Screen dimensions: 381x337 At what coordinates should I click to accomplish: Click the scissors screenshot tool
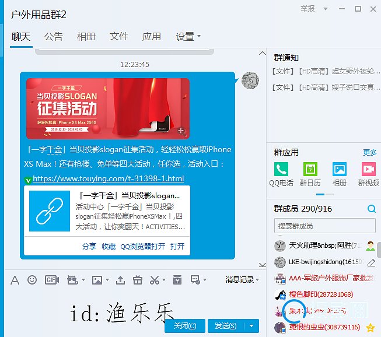coord(155,280)
